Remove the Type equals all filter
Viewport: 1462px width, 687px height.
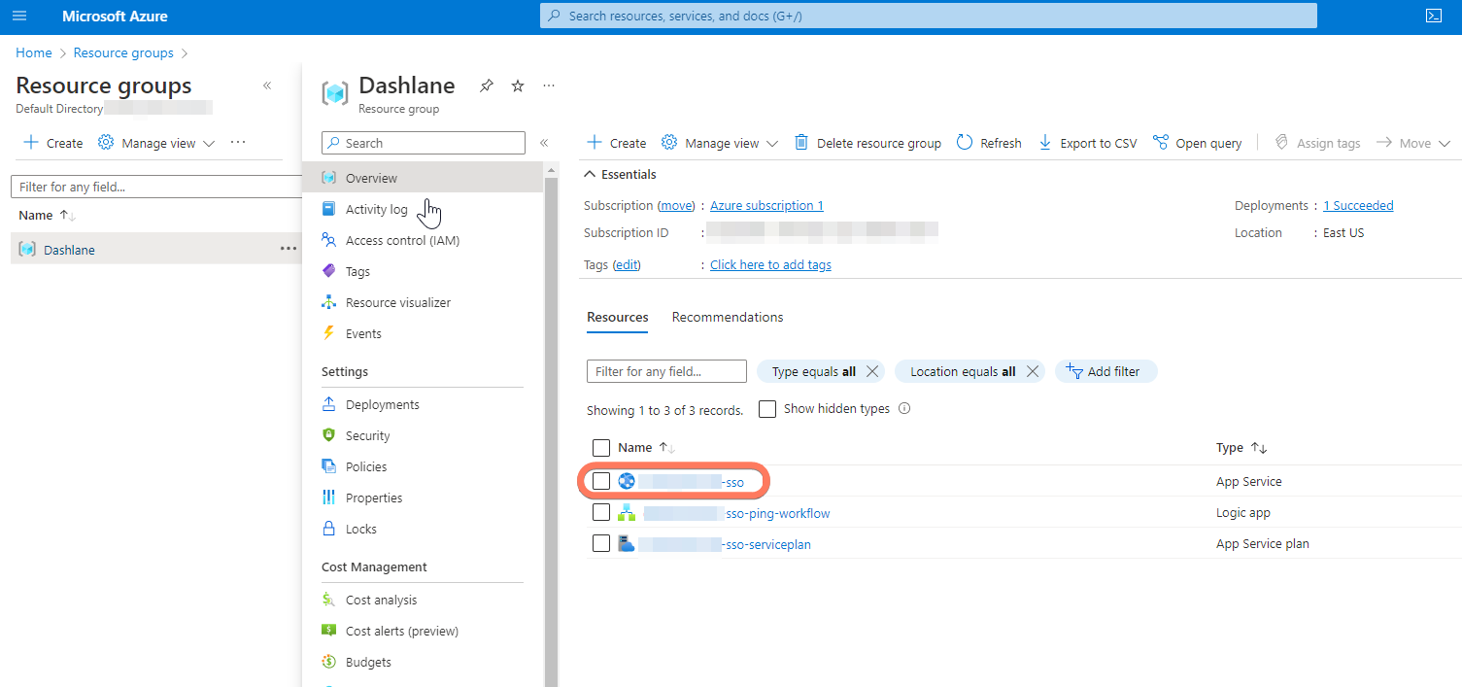(x=872, y=371)
